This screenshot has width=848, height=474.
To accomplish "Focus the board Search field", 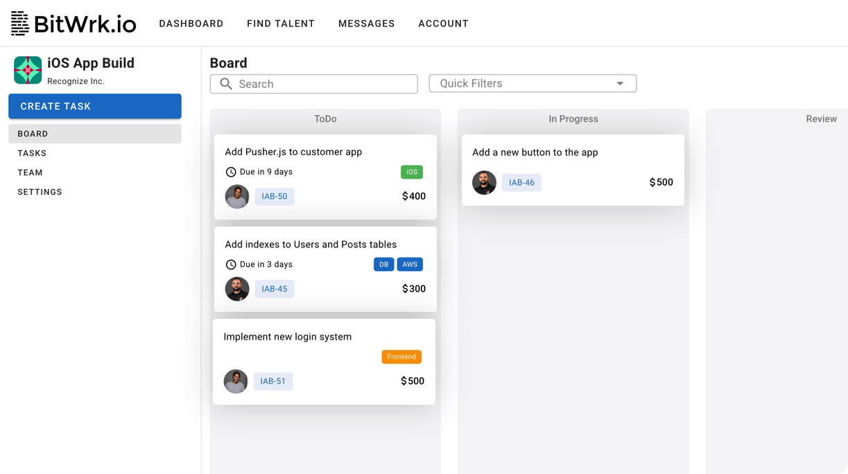I will pyautogui.click(x=322, y=84).
